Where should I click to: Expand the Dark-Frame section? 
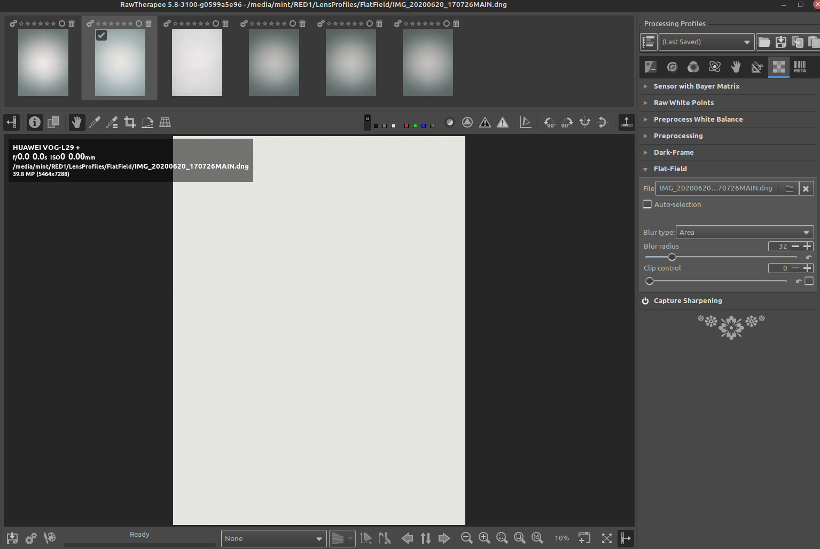(x=673, y=152)
